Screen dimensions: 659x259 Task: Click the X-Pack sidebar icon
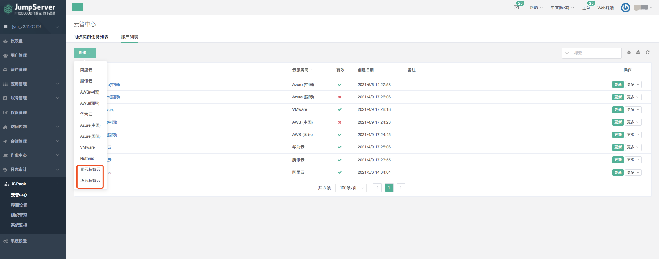tap(7, 184)
